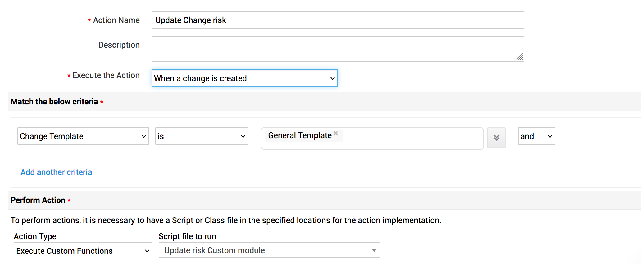Expand the Action Type dropdown
Viewport: 641px width, 264px height.
pyautogui.click(x=83, y=251)
